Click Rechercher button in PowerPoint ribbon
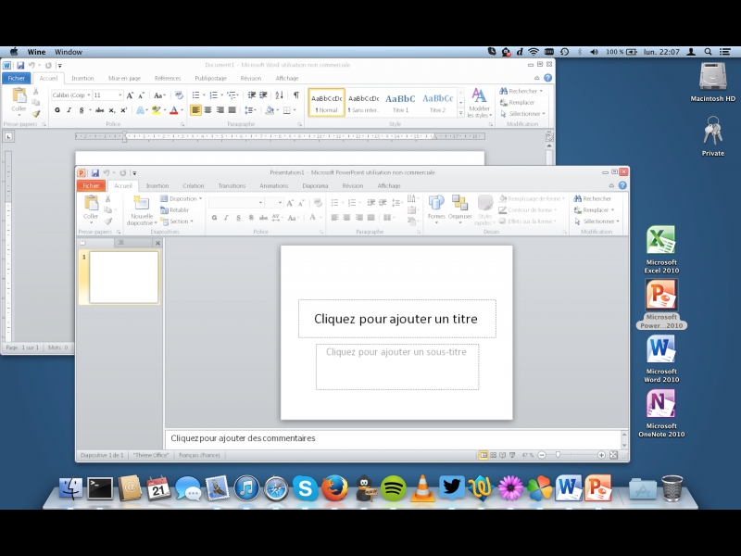This screenshot has width=741, height=556. click(596, 198)
